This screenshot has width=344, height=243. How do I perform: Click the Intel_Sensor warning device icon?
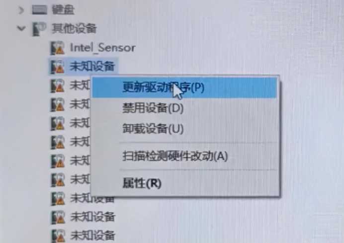(58, 48)
